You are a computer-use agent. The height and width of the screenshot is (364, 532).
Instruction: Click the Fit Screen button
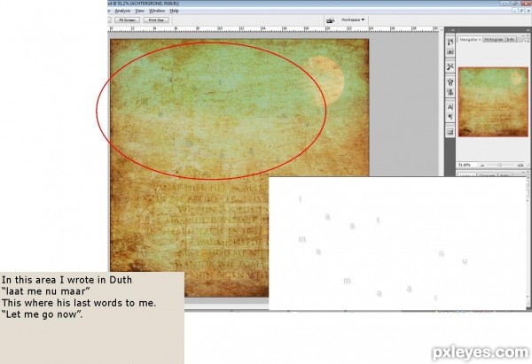[127, 20]
